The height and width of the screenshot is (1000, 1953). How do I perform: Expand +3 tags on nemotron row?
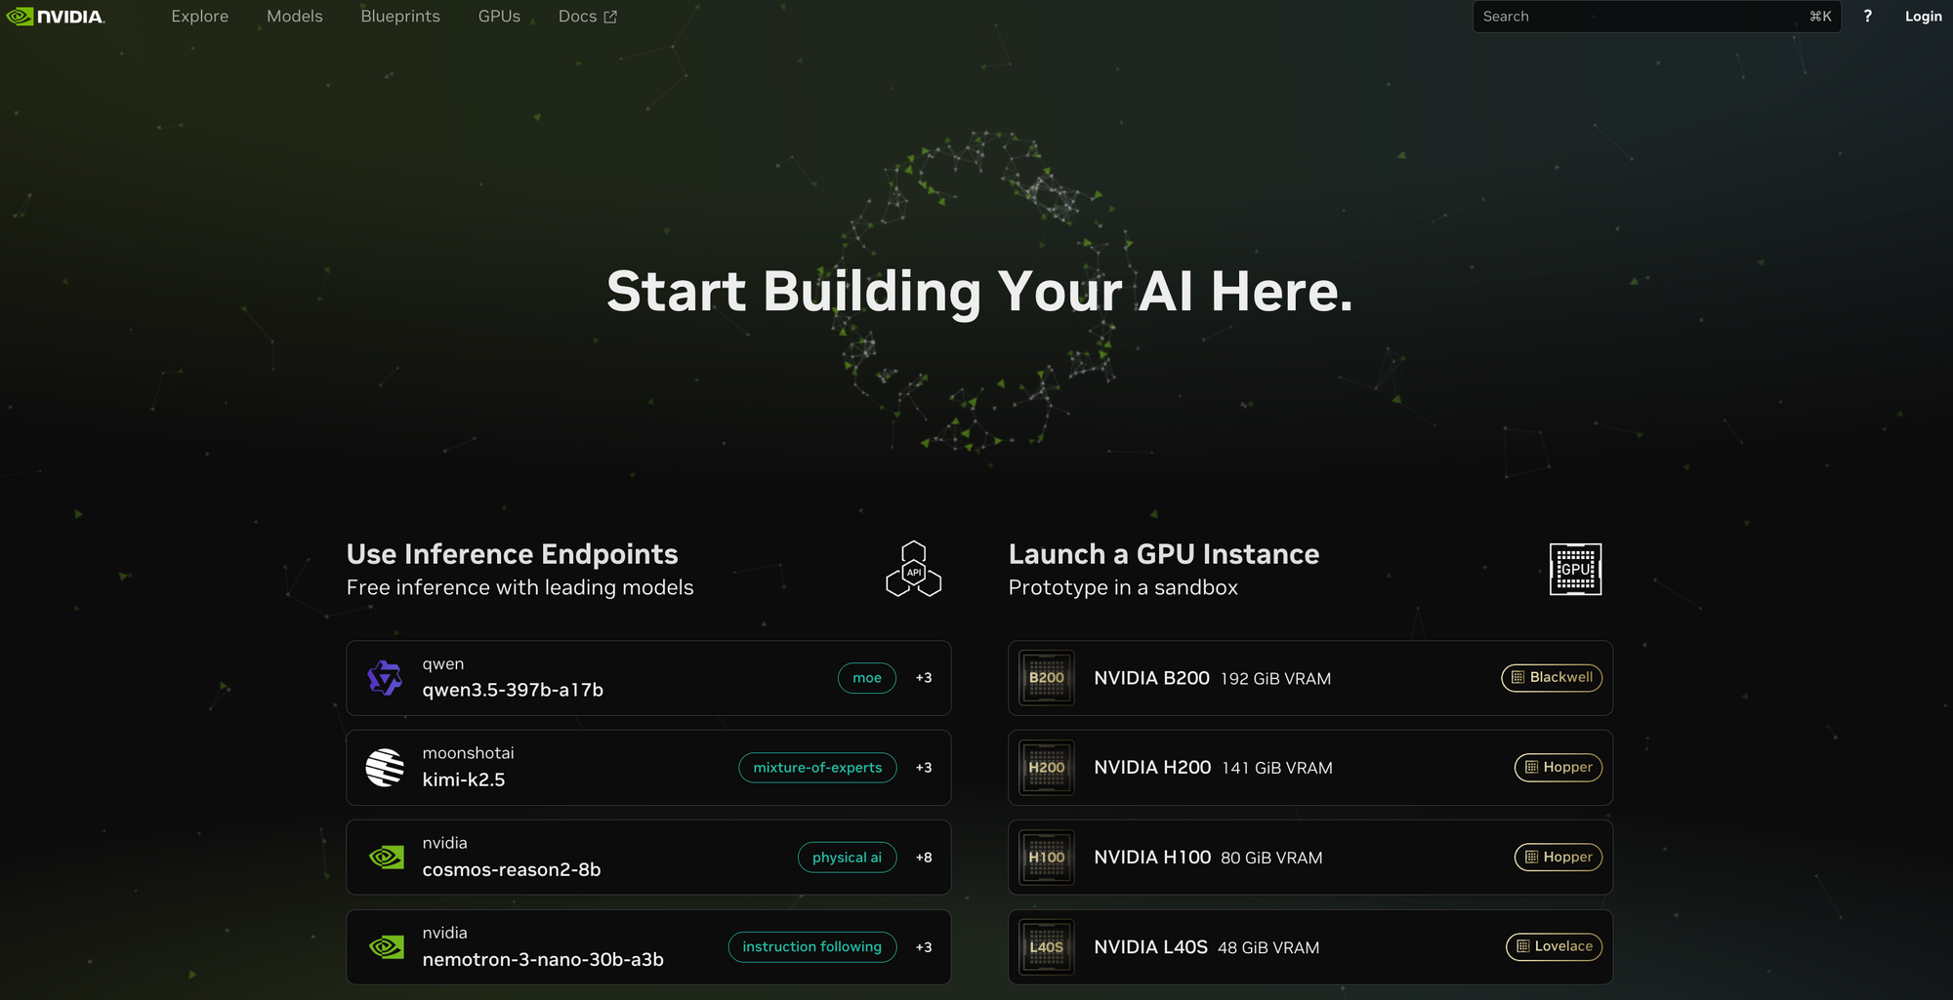924,947
